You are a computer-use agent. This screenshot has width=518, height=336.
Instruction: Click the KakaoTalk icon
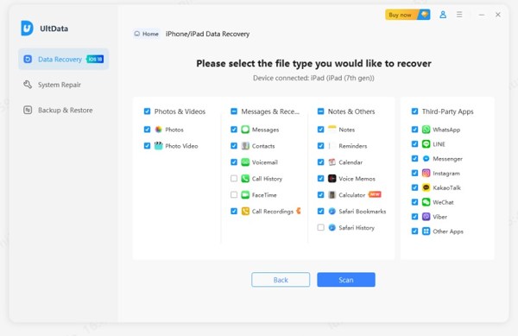(426, 187)
